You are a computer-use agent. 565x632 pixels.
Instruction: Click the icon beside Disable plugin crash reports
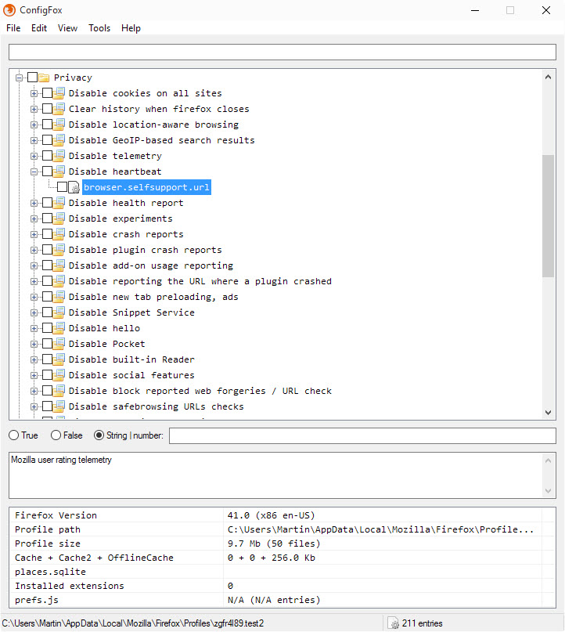59,250
